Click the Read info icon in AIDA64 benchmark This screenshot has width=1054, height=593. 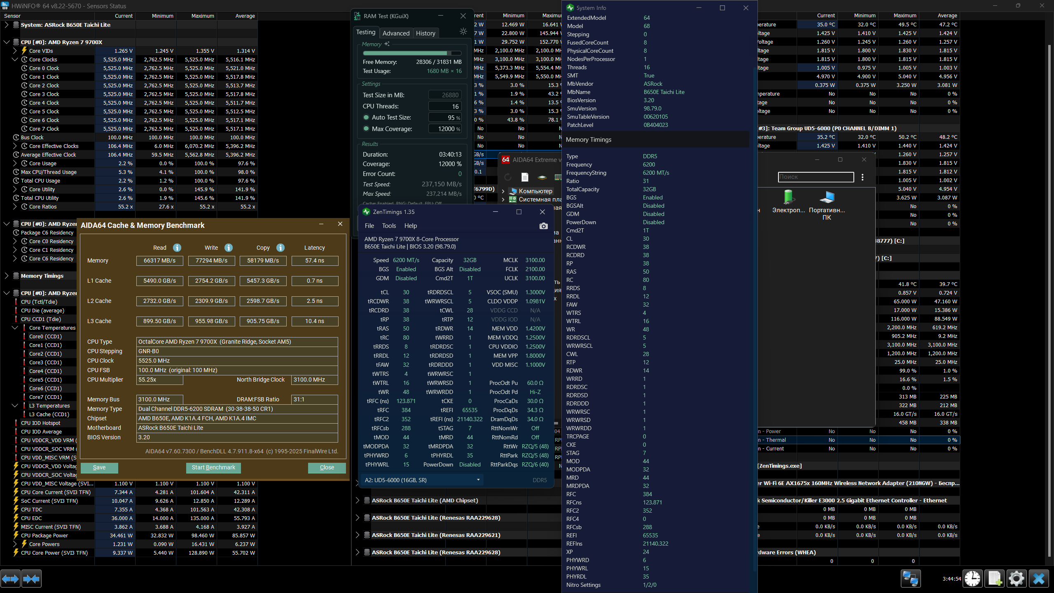point(177,248)
